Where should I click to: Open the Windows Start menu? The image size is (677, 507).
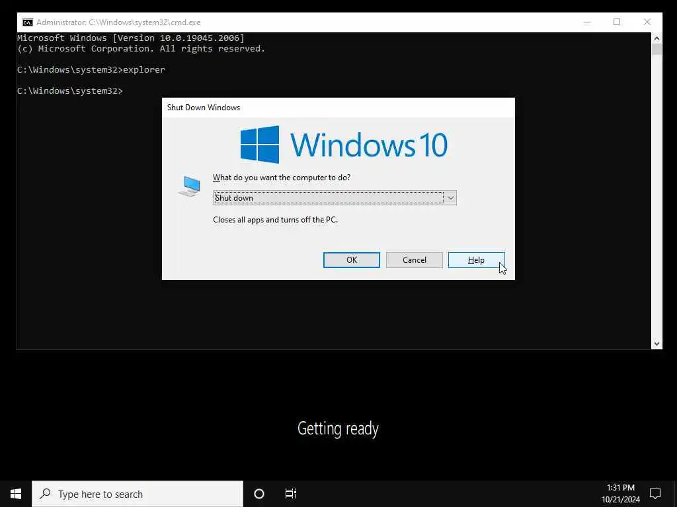pyautogui.click(x=16, y=494)
